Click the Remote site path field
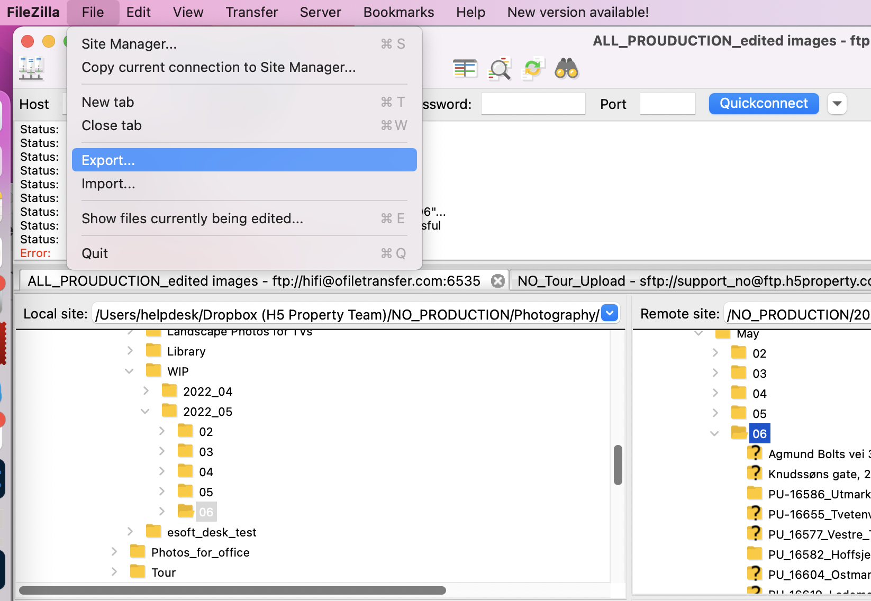 click(797, 314)
